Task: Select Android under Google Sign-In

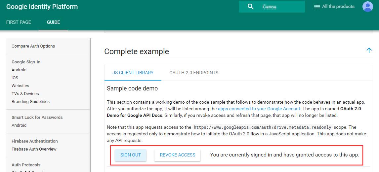Action: [x=19, y=70]
